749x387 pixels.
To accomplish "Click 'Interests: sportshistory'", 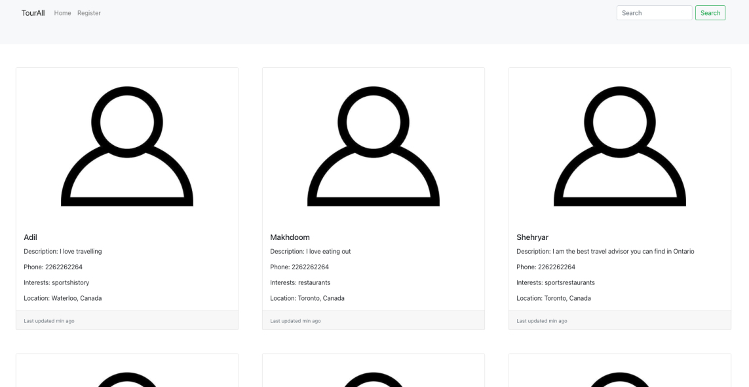I will [x=56, y=282].
